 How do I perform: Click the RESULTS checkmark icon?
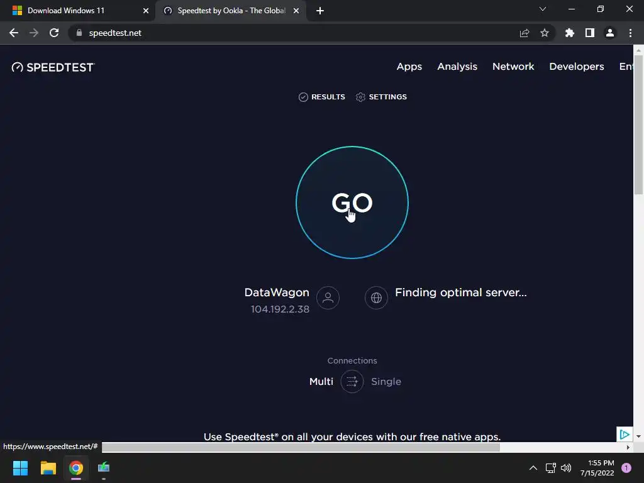click(303, 97)
